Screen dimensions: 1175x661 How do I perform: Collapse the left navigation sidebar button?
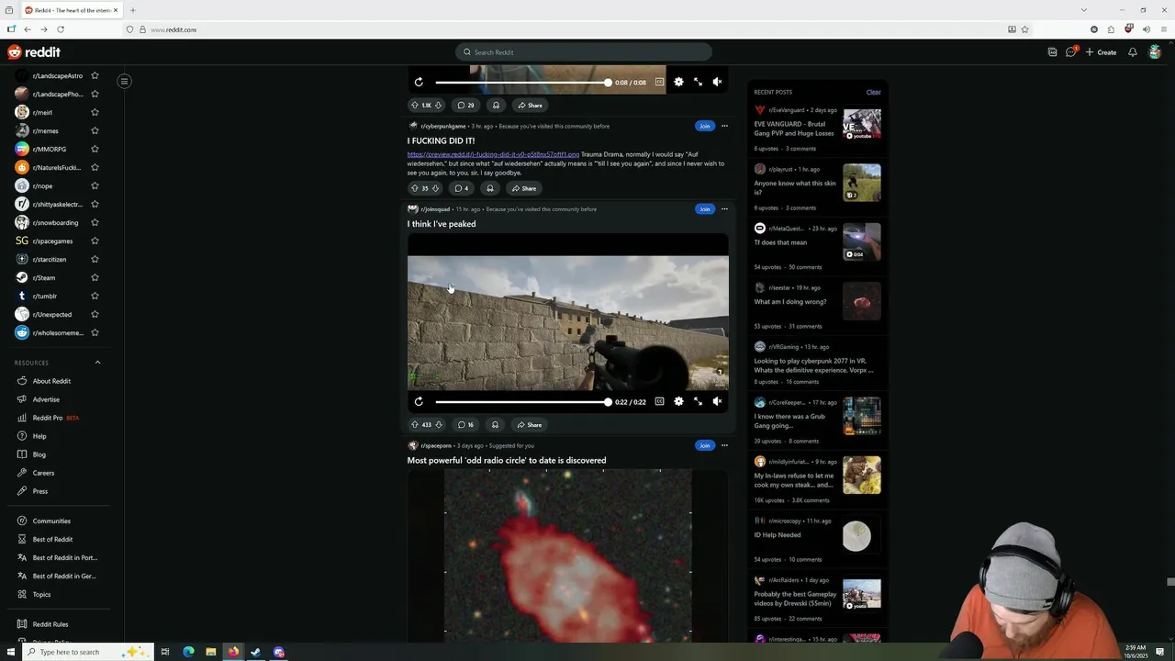(124, 81)
